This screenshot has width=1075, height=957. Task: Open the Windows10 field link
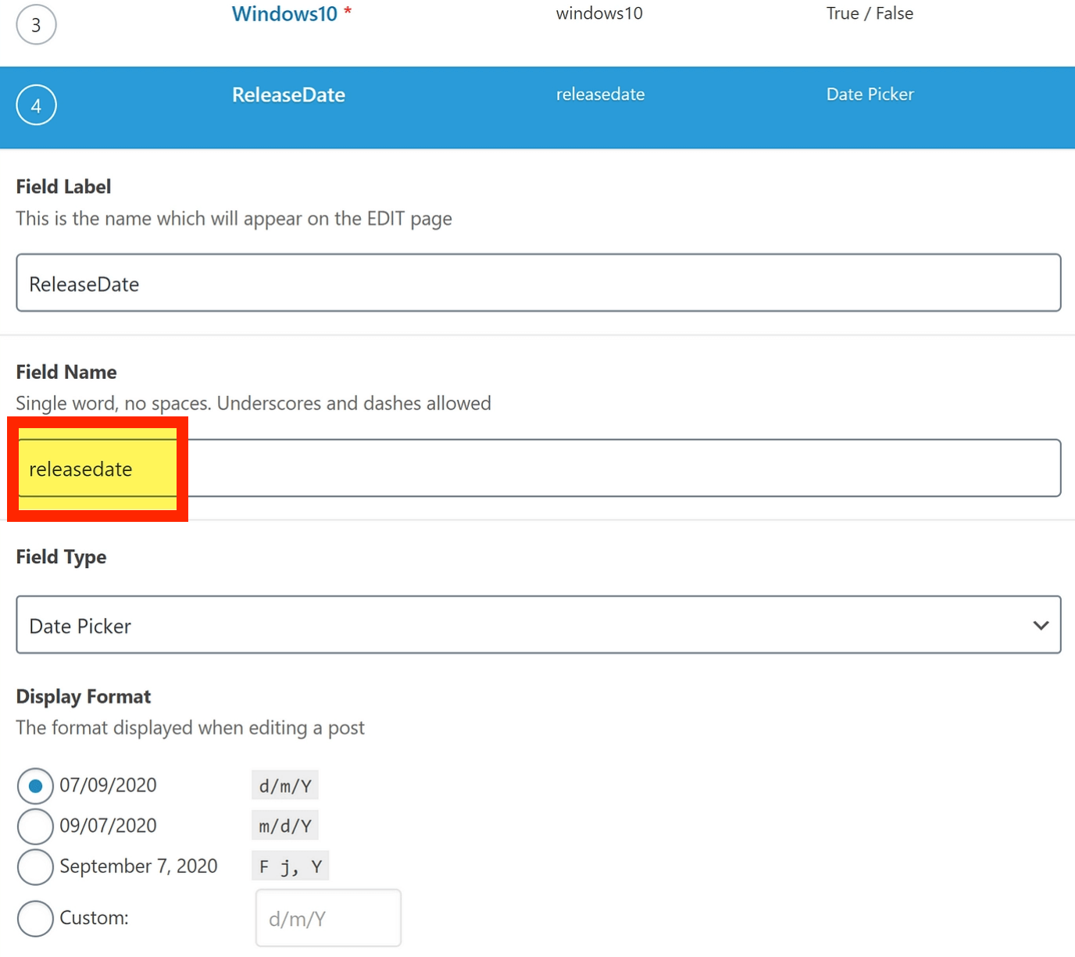click(x=284, y=14)
